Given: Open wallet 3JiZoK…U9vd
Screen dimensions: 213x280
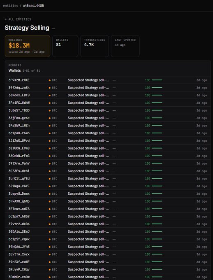Looking at the screenshot, I should (x=19, y=141).
